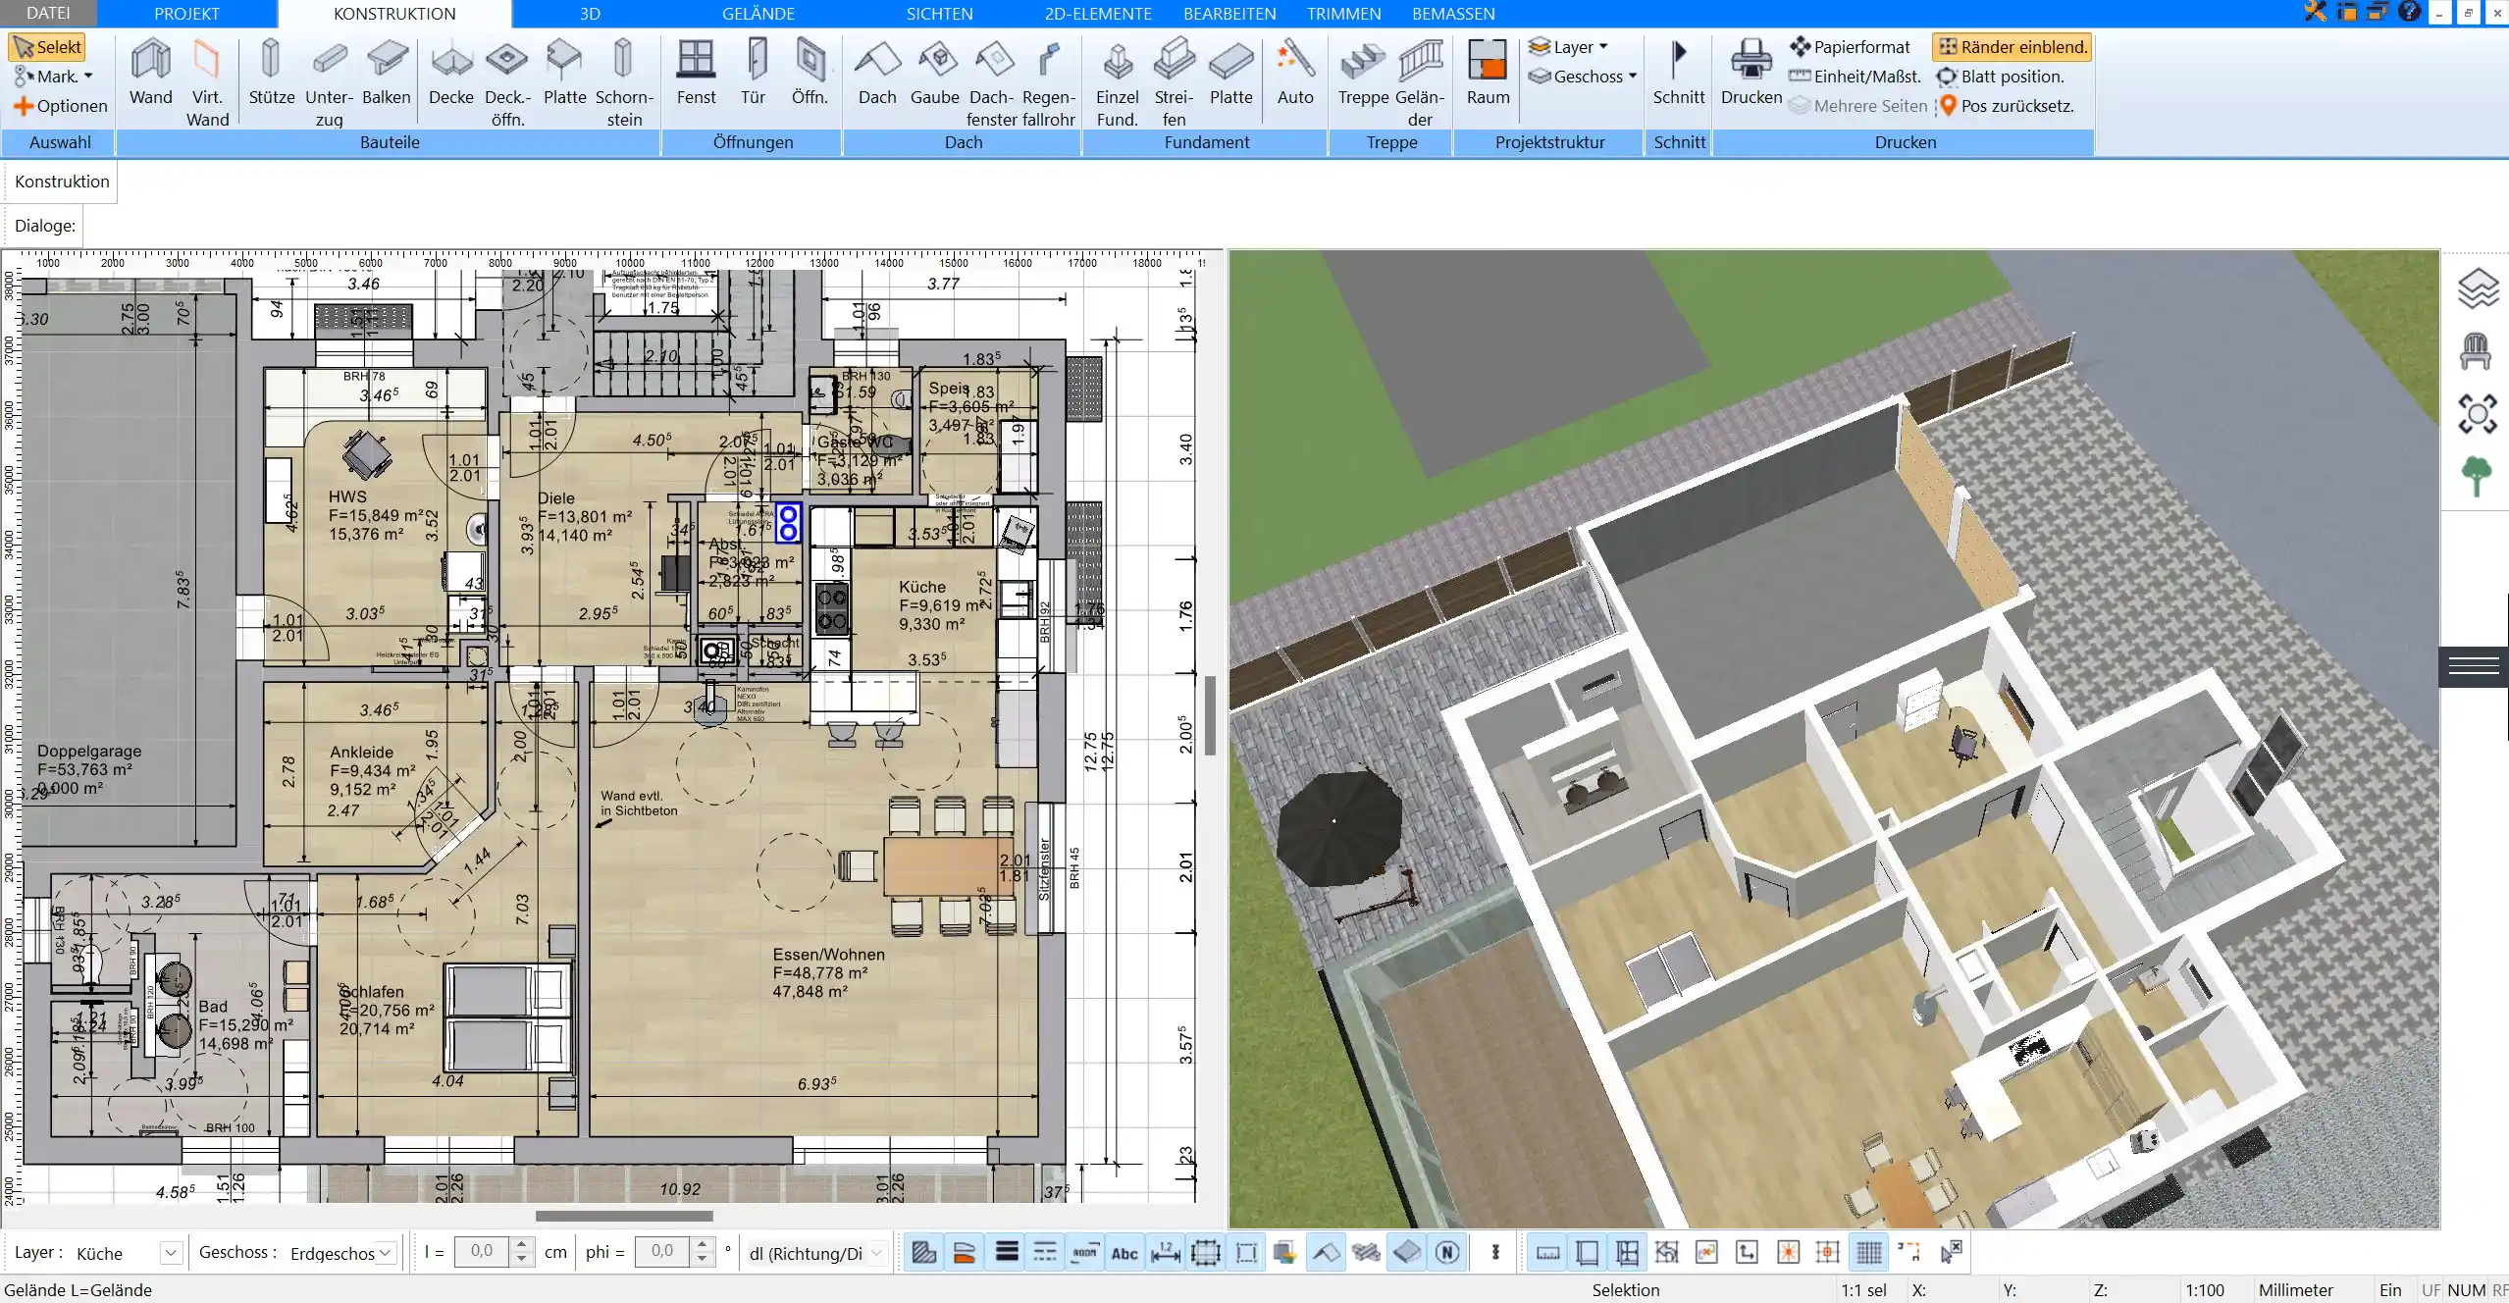Open the ribbon Geschoss dropdown
Screen dimensions: 2509x1303
[1584, 77]
